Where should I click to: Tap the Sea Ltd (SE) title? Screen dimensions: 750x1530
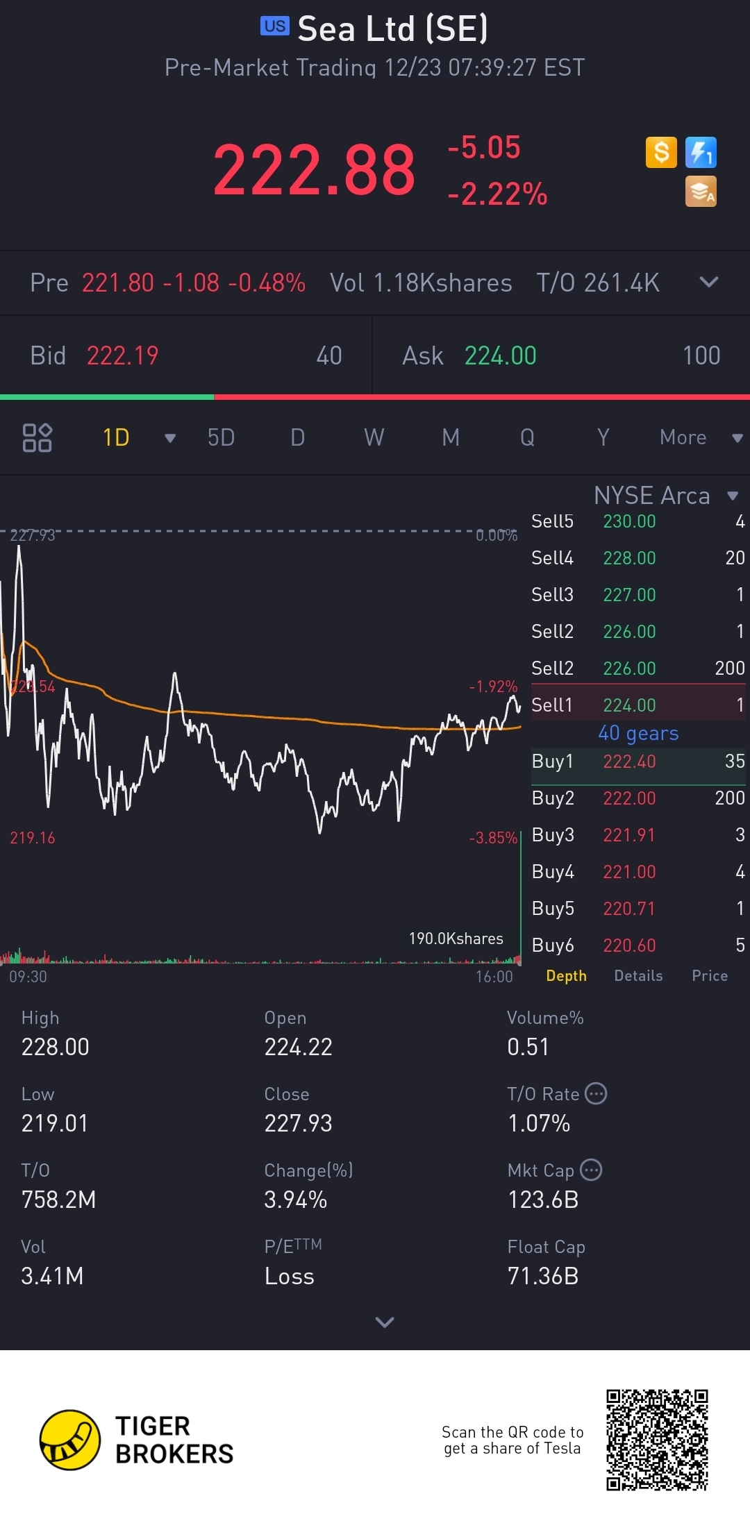392,28
